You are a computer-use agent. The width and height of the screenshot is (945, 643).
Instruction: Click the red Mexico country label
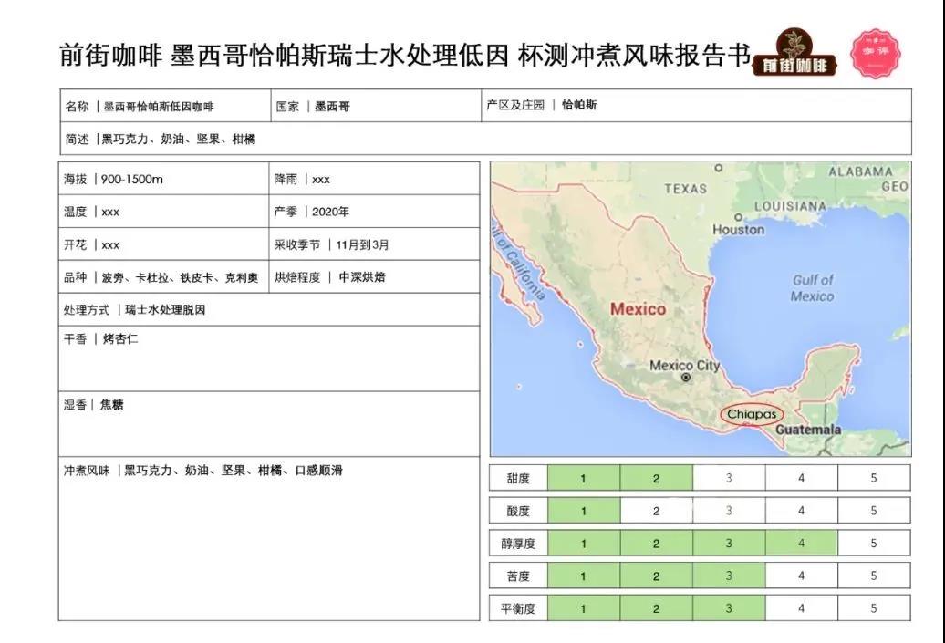[x=638, y=309]
